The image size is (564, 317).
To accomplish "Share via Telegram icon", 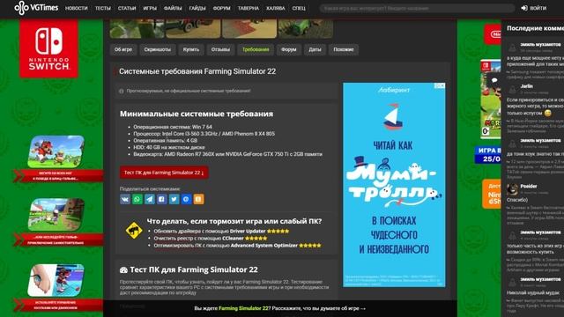I will (x=150, y=199).
